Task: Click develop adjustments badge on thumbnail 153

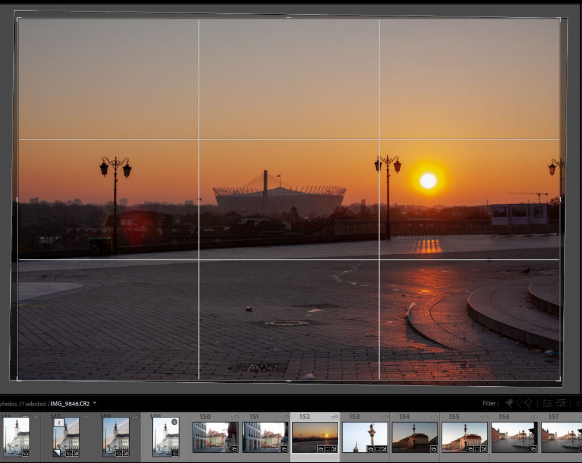Action: pos(384,449)
